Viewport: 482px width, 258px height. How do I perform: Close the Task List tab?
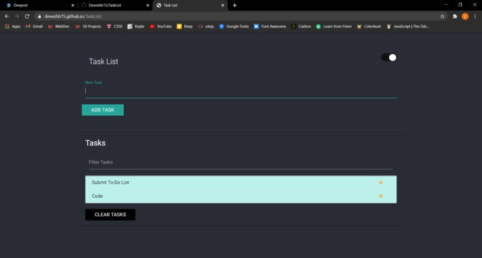pyautogui.click(x=222, y=5)
